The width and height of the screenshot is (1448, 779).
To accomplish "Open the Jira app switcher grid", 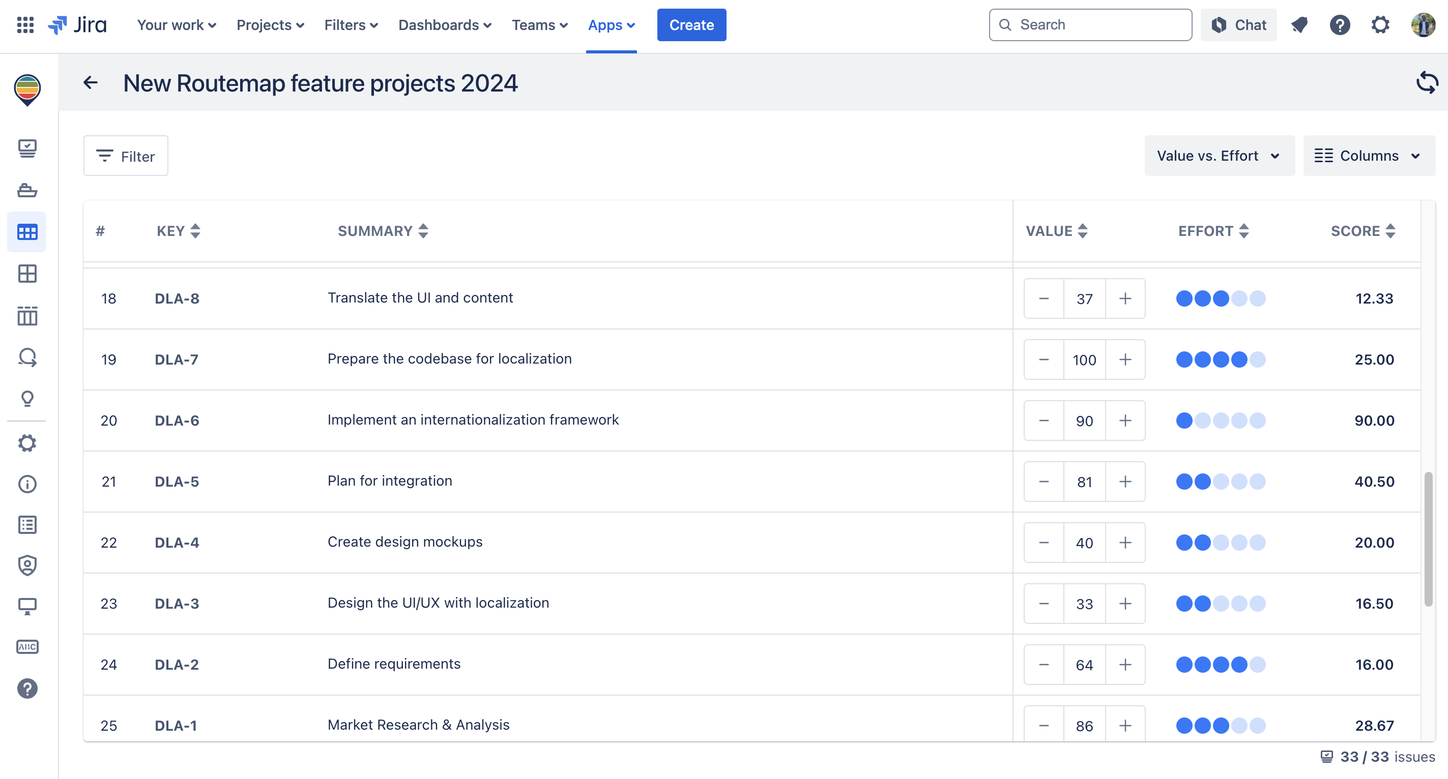I will pos(25,25).
